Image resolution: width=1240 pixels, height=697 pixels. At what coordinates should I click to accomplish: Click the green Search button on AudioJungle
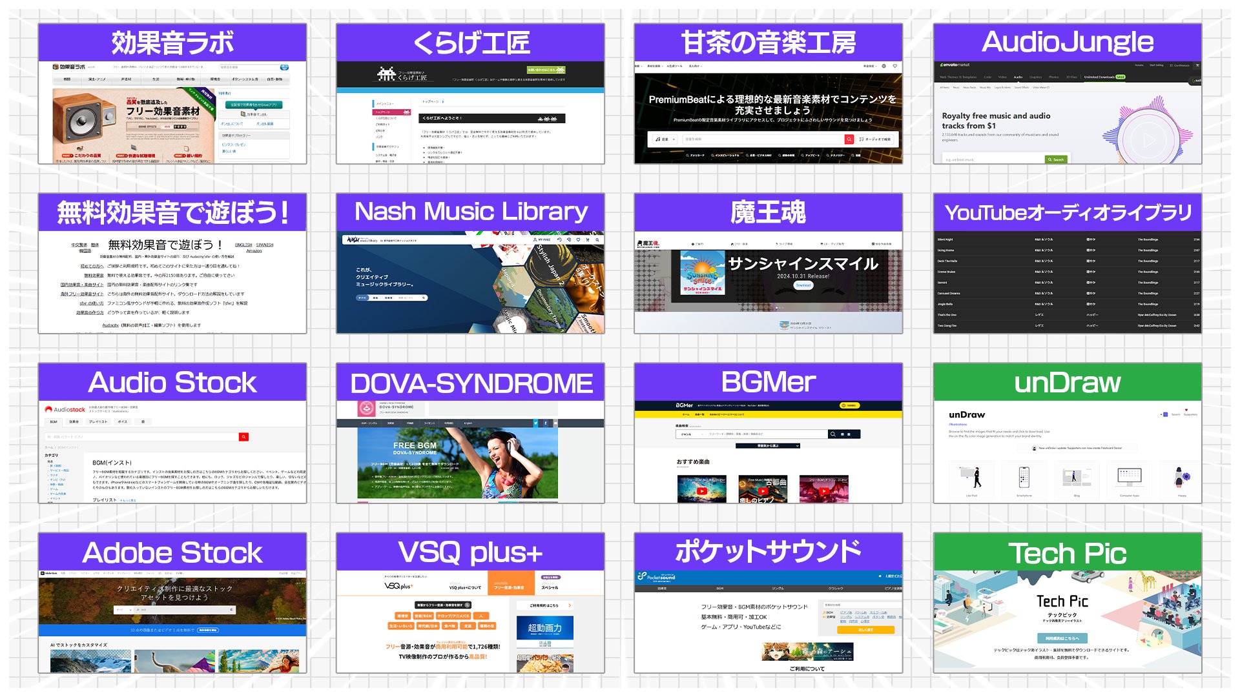point(1056,159)
